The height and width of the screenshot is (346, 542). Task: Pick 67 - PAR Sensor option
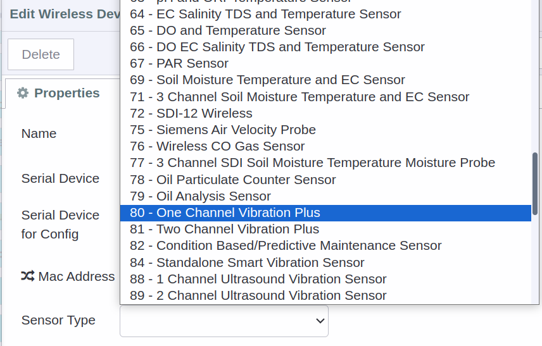tap(325, 63)
